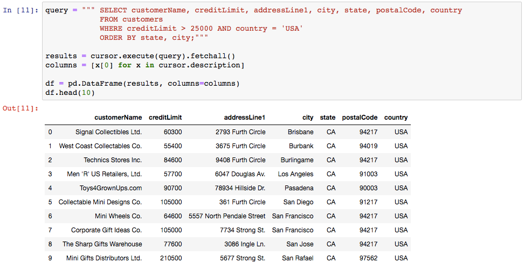Select the Technics Stores Inc. cell
The height and width of the screenshot is (269, 524).
tap(113, 160)
